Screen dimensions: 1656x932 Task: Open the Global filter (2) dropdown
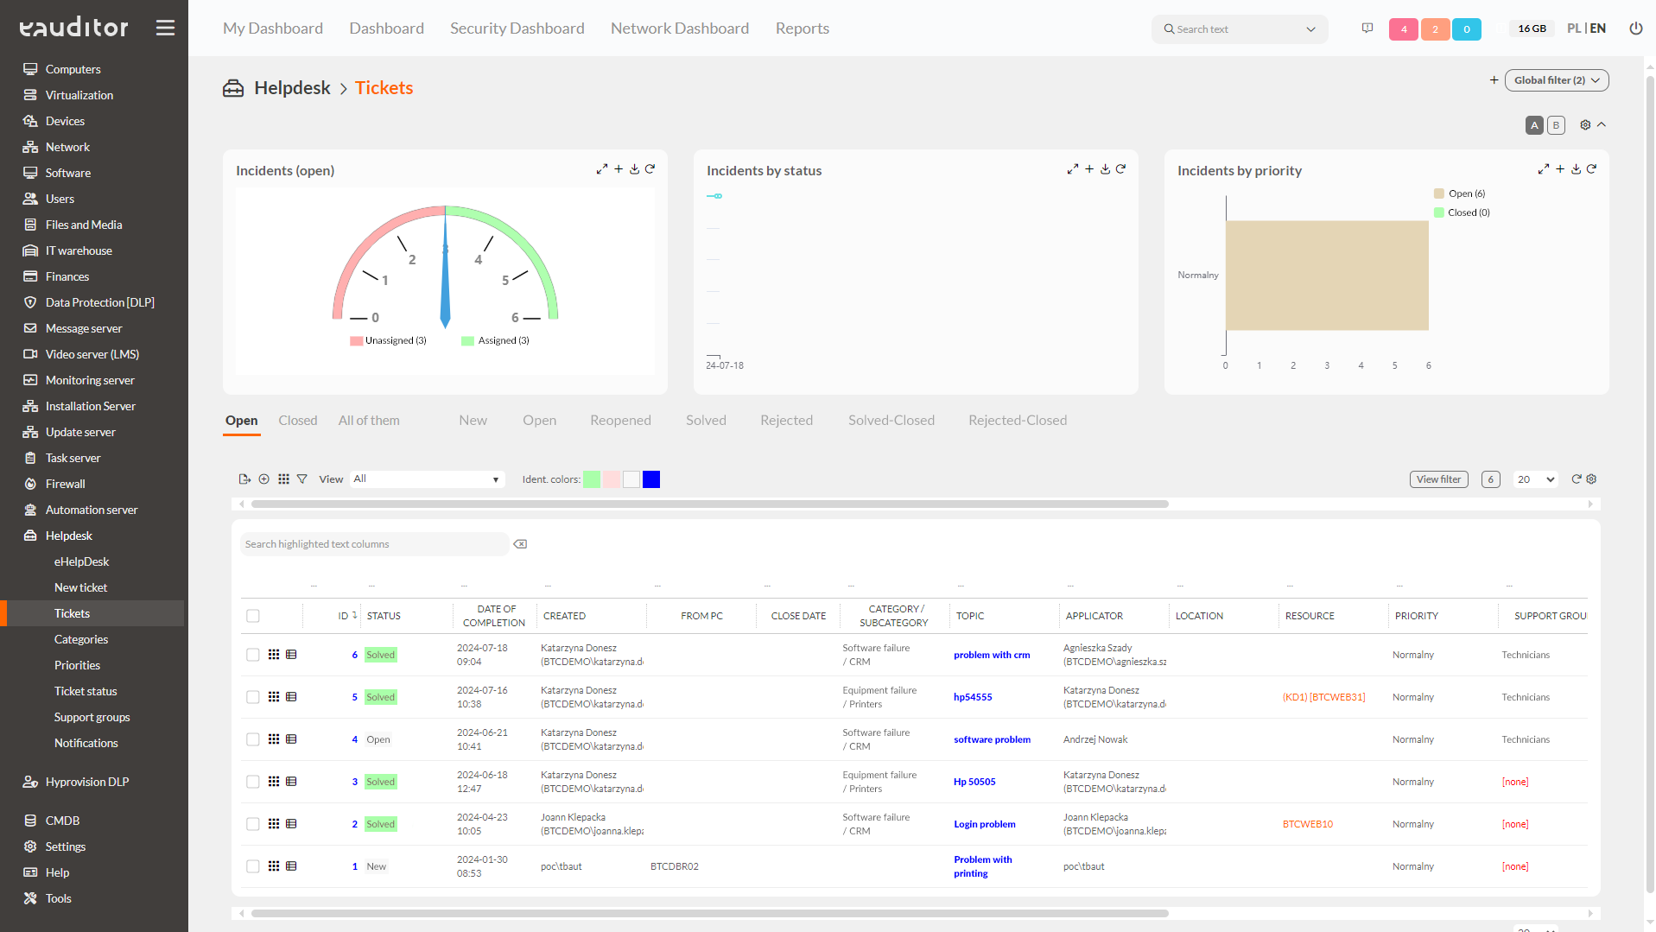click(x=1556, y=80)
